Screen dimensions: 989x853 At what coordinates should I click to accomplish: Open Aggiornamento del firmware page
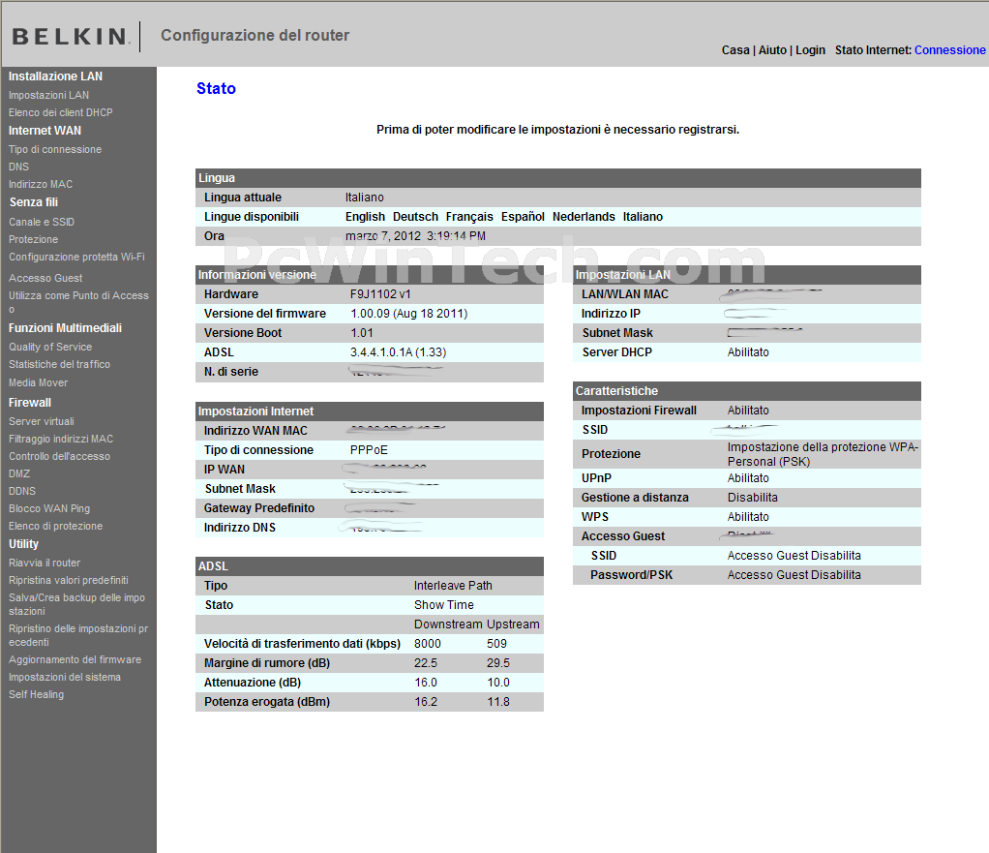(x=75, y=660)
